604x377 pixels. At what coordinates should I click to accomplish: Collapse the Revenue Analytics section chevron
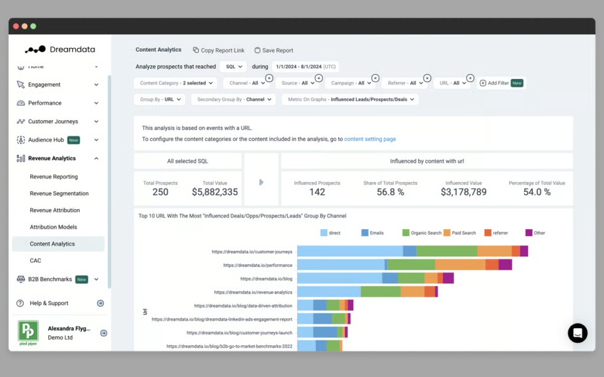pos(96,158)
